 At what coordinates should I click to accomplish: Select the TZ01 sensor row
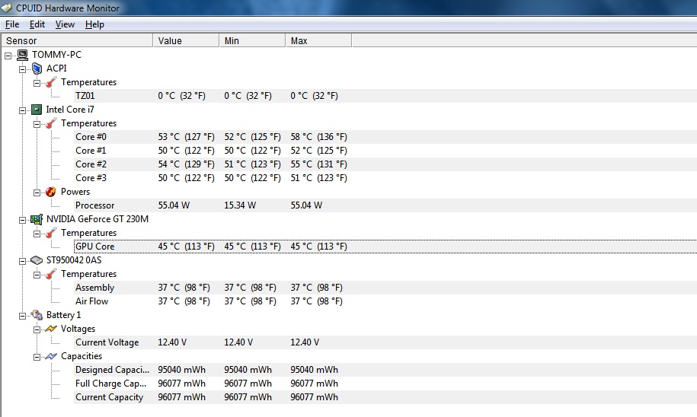coord(385,96)
